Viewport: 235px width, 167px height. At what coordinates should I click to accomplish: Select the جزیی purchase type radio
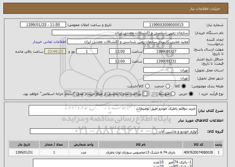191,94
